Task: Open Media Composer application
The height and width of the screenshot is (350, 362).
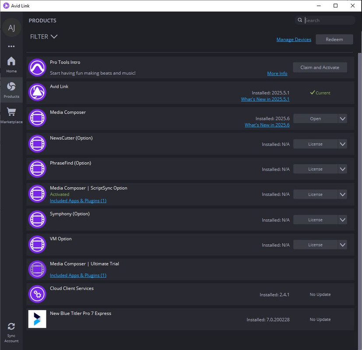Action: point(315,119)
